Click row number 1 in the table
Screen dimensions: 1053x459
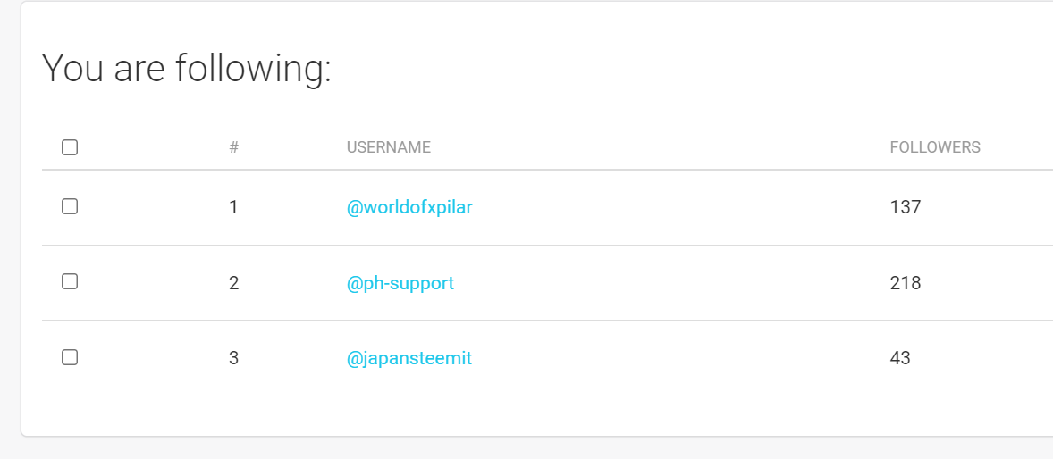[x=233, y=207]
